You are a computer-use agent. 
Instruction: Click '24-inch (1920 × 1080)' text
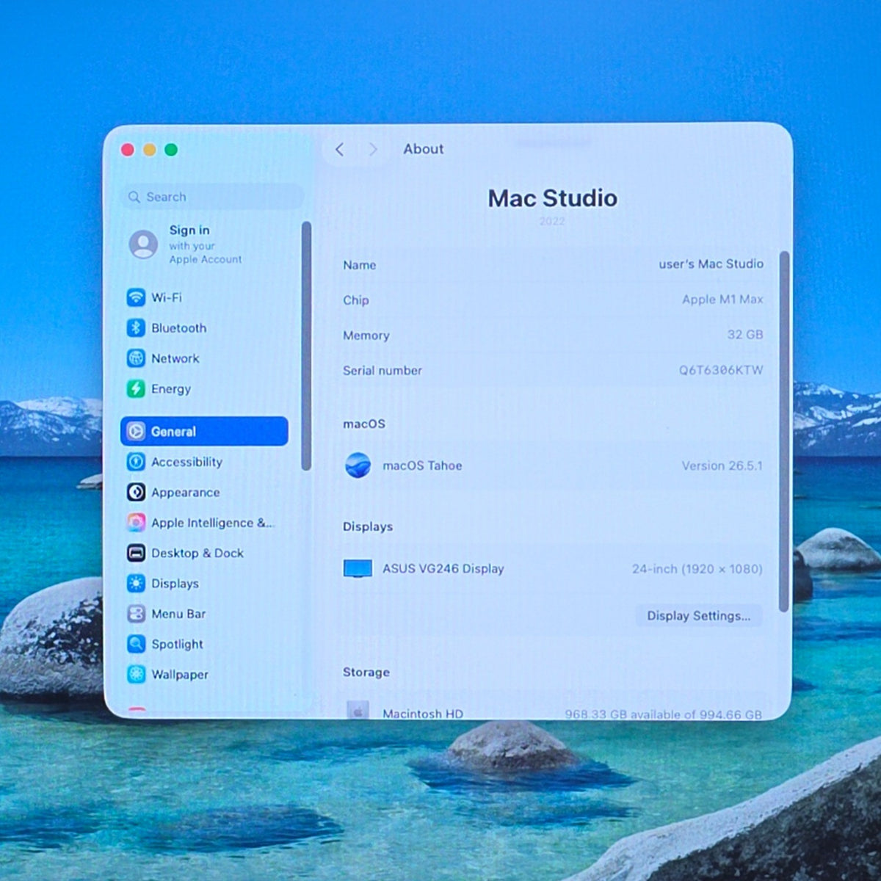pos(697,569)
